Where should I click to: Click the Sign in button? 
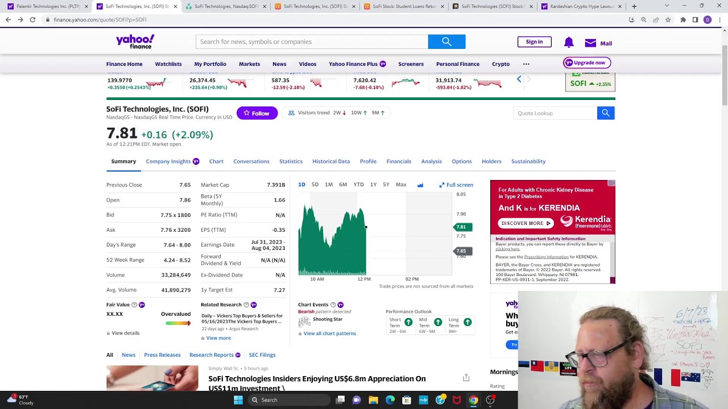(534, 41)
